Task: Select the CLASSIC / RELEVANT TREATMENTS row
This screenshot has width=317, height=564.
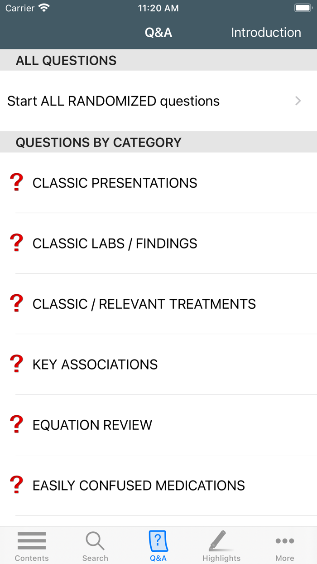Action: click(x=144, y=304)
